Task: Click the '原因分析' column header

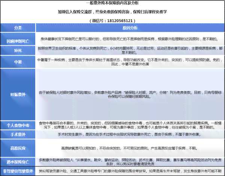Action: tap(130, 28)
